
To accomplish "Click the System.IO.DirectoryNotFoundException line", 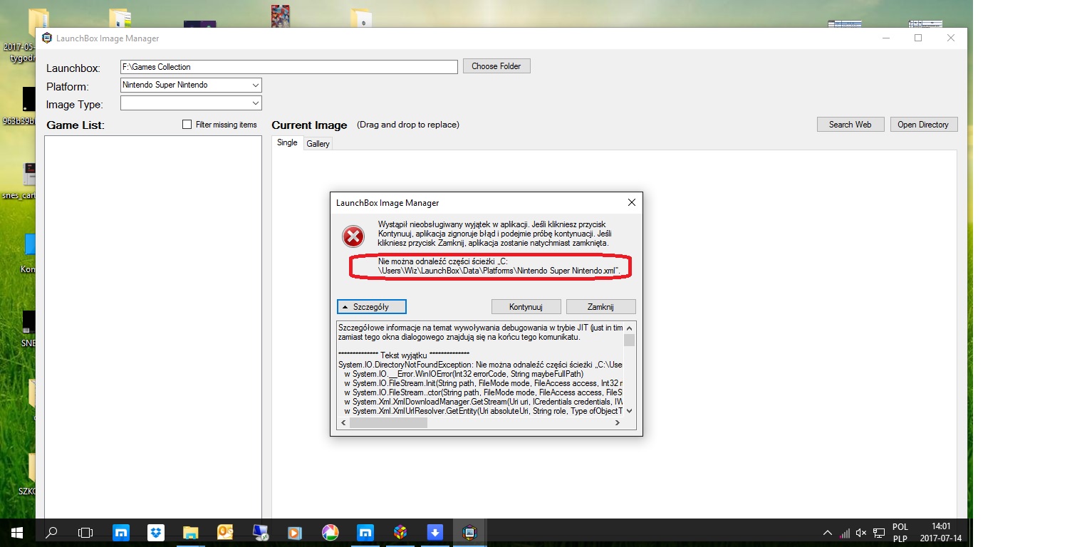I will [x=480, y=365].
